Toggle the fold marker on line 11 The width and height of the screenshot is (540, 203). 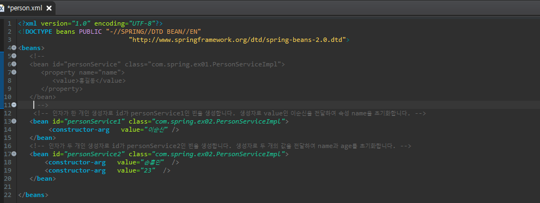[x=14, y=104]
